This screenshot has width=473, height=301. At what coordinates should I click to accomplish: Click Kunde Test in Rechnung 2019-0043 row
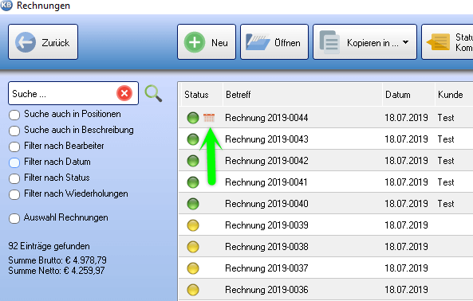click(x=446, y=139)
